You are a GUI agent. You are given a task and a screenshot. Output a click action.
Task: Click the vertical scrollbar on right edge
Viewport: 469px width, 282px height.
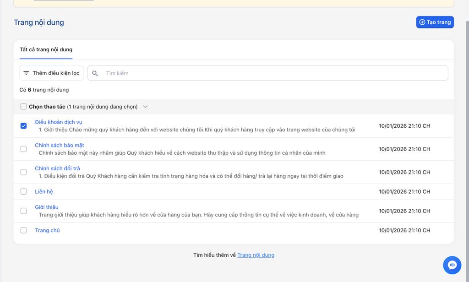(x=467, y=137)
